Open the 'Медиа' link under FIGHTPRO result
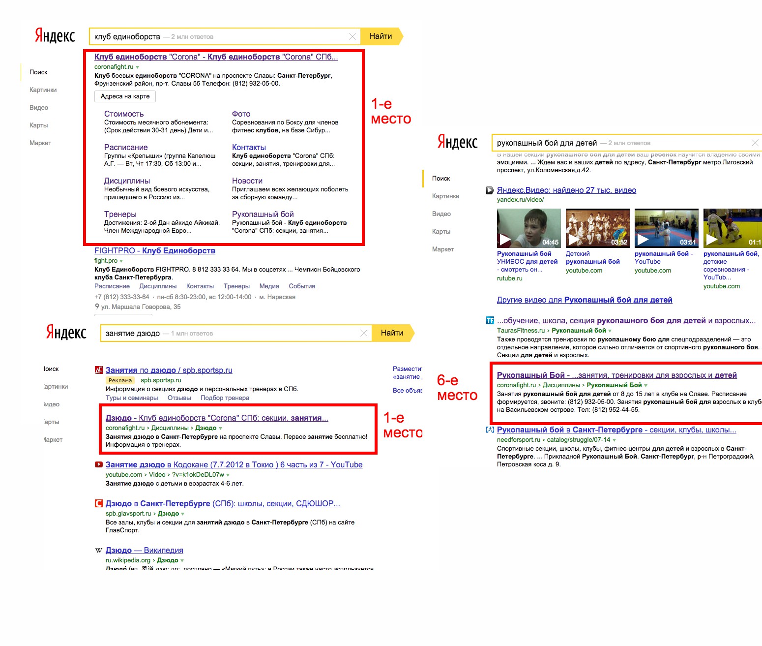 coord(269,286)
